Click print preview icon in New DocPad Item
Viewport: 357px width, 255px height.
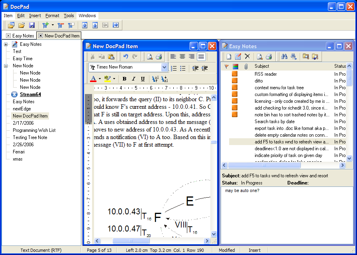pyautogui.click(x=149, y=57)
